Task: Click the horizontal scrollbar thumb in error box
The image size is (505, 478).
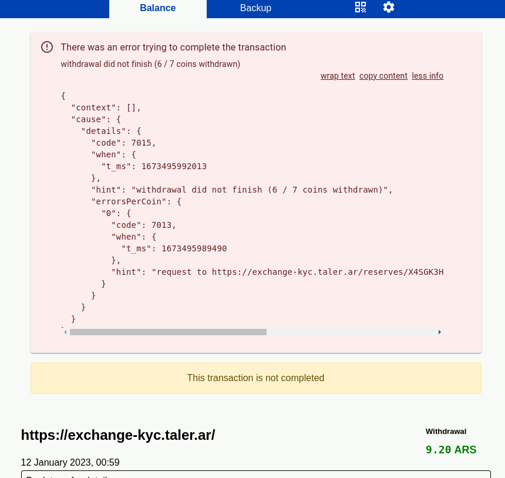Action: 168,332
